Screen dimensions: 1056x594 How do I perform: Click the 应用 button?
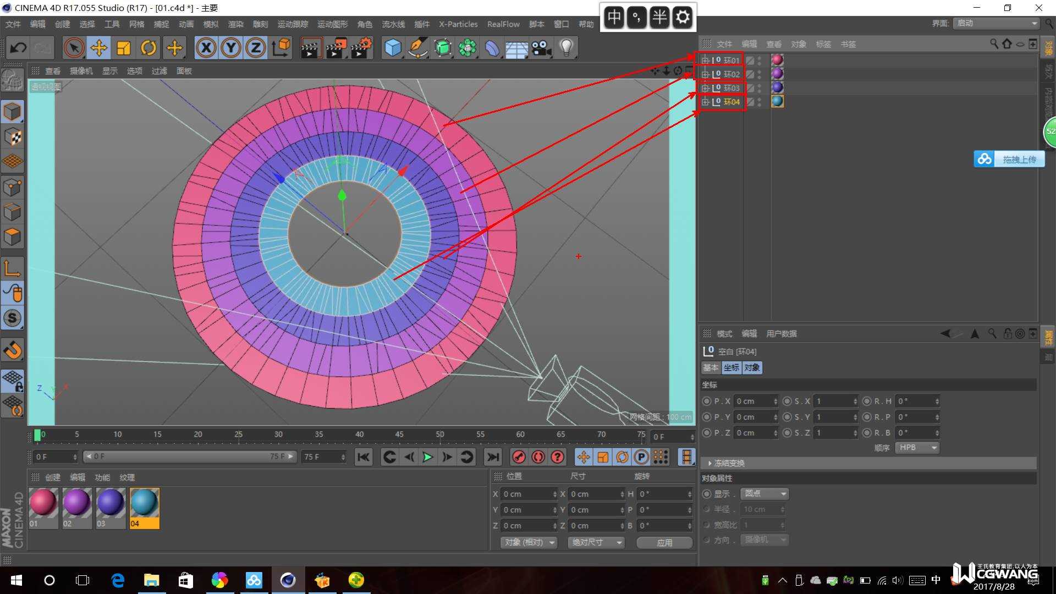664,542
